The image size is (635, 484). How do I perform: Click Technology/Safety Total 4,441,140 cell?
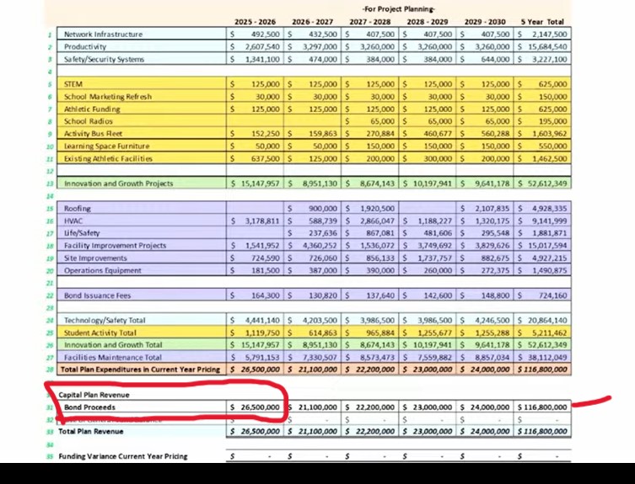click(256, 320)
